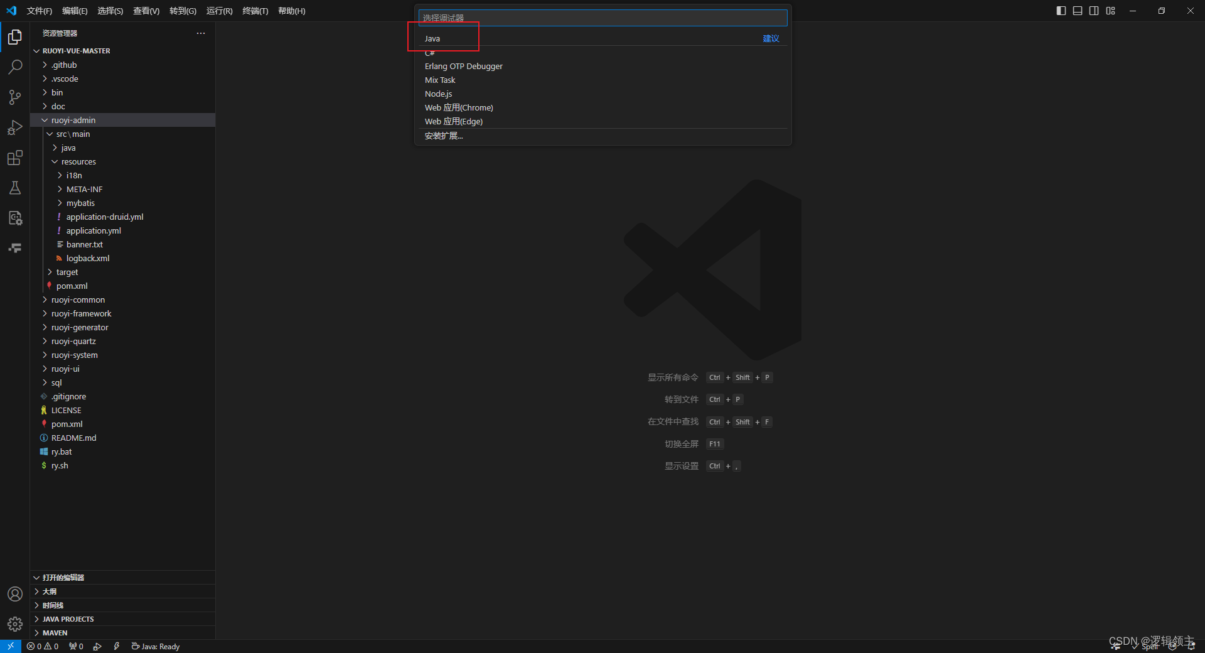1205x653 pixels.
Task: Show errors and warnings count in status bar
Action: (x=43, y=646)
